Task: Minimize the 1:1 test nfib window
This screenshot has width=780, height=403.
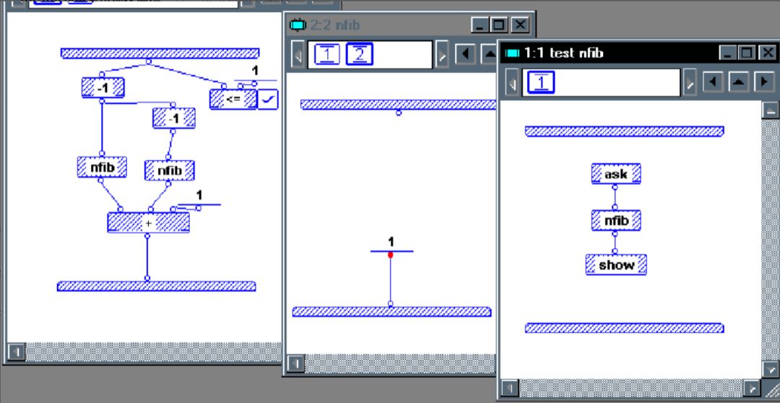Action: 728,53
